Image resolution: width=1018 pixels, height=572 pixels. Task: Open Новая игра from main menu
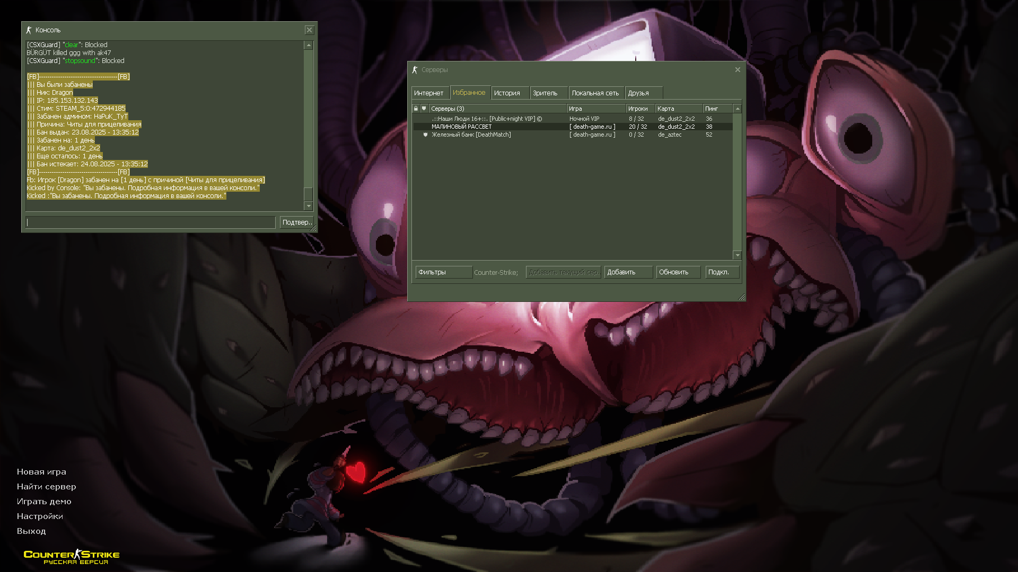pyautogui.click(x=41, y=472)
